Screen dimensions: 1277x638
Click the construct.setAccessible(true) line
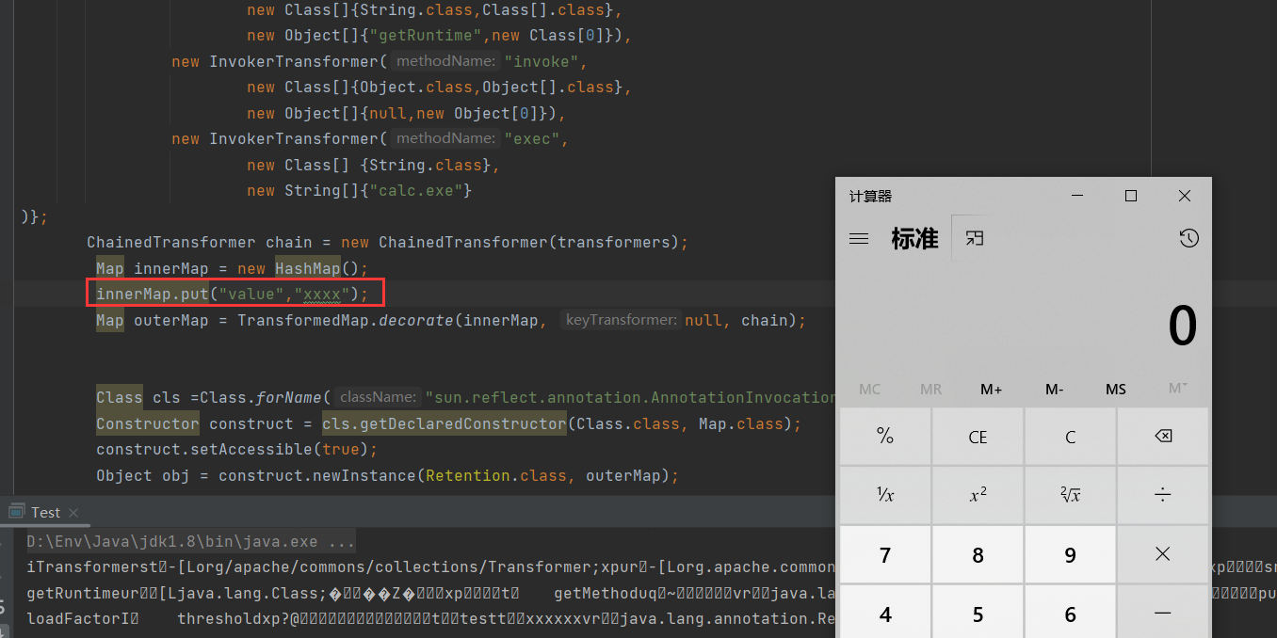coord(236,450)
